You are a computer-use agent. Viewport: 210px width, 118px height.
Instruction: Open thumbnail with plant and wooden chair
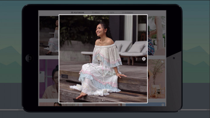(x=157, y=79)
